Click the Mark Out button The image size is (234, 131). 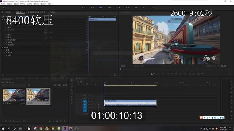coord(162,74)
